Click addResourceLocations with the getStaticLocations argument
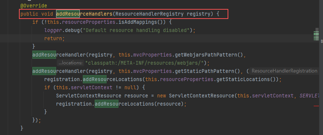323x135 pixels. [x=112, y=79]
